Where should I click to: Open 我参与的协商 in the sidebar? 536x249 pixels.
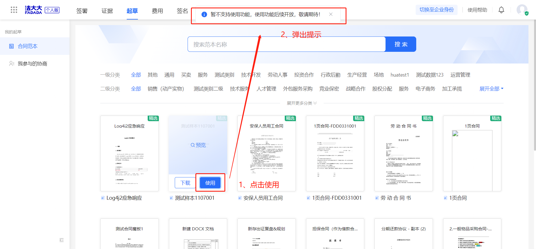35,64
